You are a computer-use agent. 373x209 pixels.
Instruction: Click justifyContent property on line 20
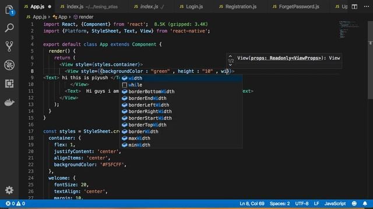tap(73, 151)
